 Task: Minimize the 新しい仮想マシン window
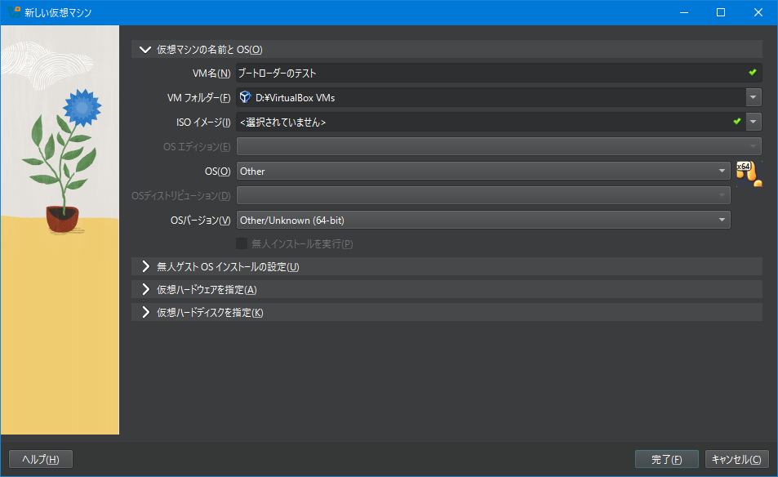pos(684,12)
